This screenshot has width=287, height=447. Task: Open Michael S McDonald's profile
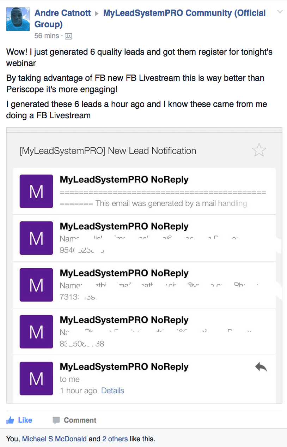coord(54,439)
